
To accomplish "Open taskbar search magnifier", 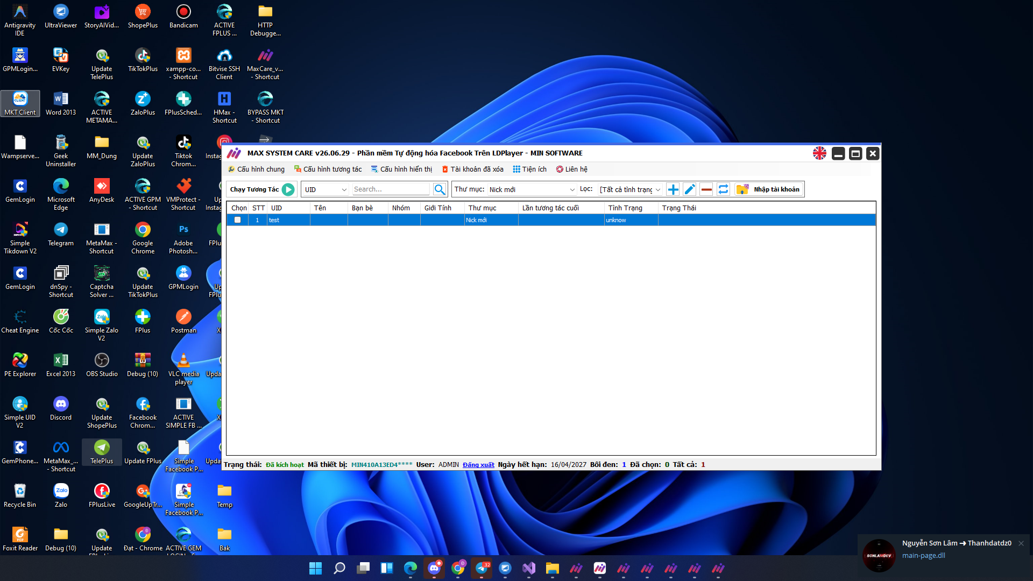I will click(339, 568).
